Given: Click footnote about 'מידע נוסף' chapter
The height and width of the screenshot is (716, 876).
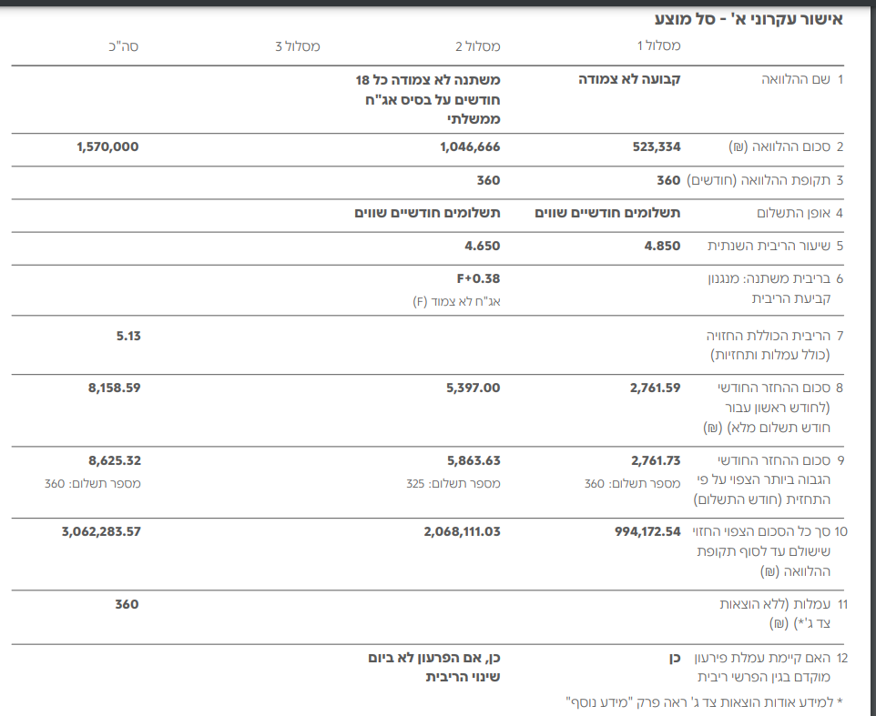Looking at the screenshot, I should 704,701.
